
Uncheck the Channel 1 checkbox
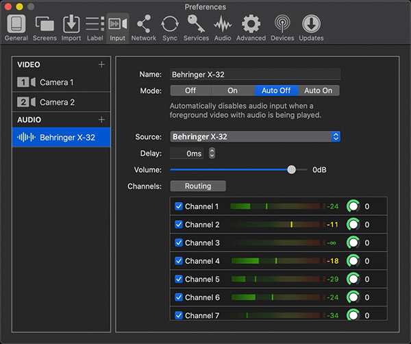[x=179, y=206]
